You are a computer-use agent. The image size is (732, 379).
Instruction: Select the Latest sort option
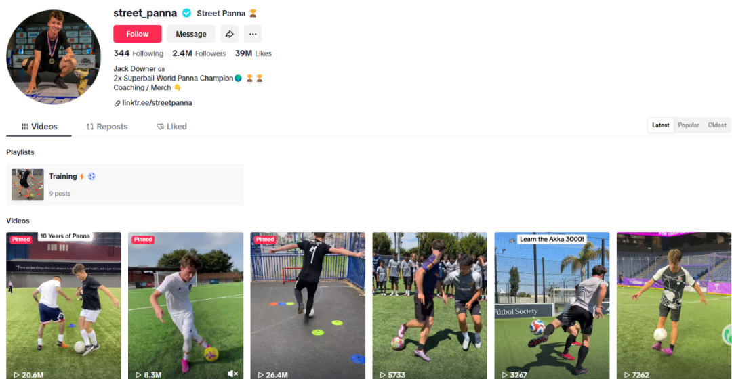(660, 125)
